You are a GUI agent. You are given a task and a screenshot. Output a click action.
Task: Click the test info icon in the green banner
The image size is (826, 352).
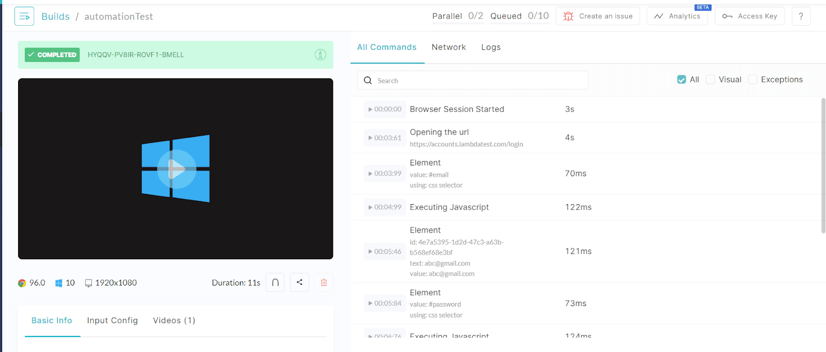click(x=321, y=55)
